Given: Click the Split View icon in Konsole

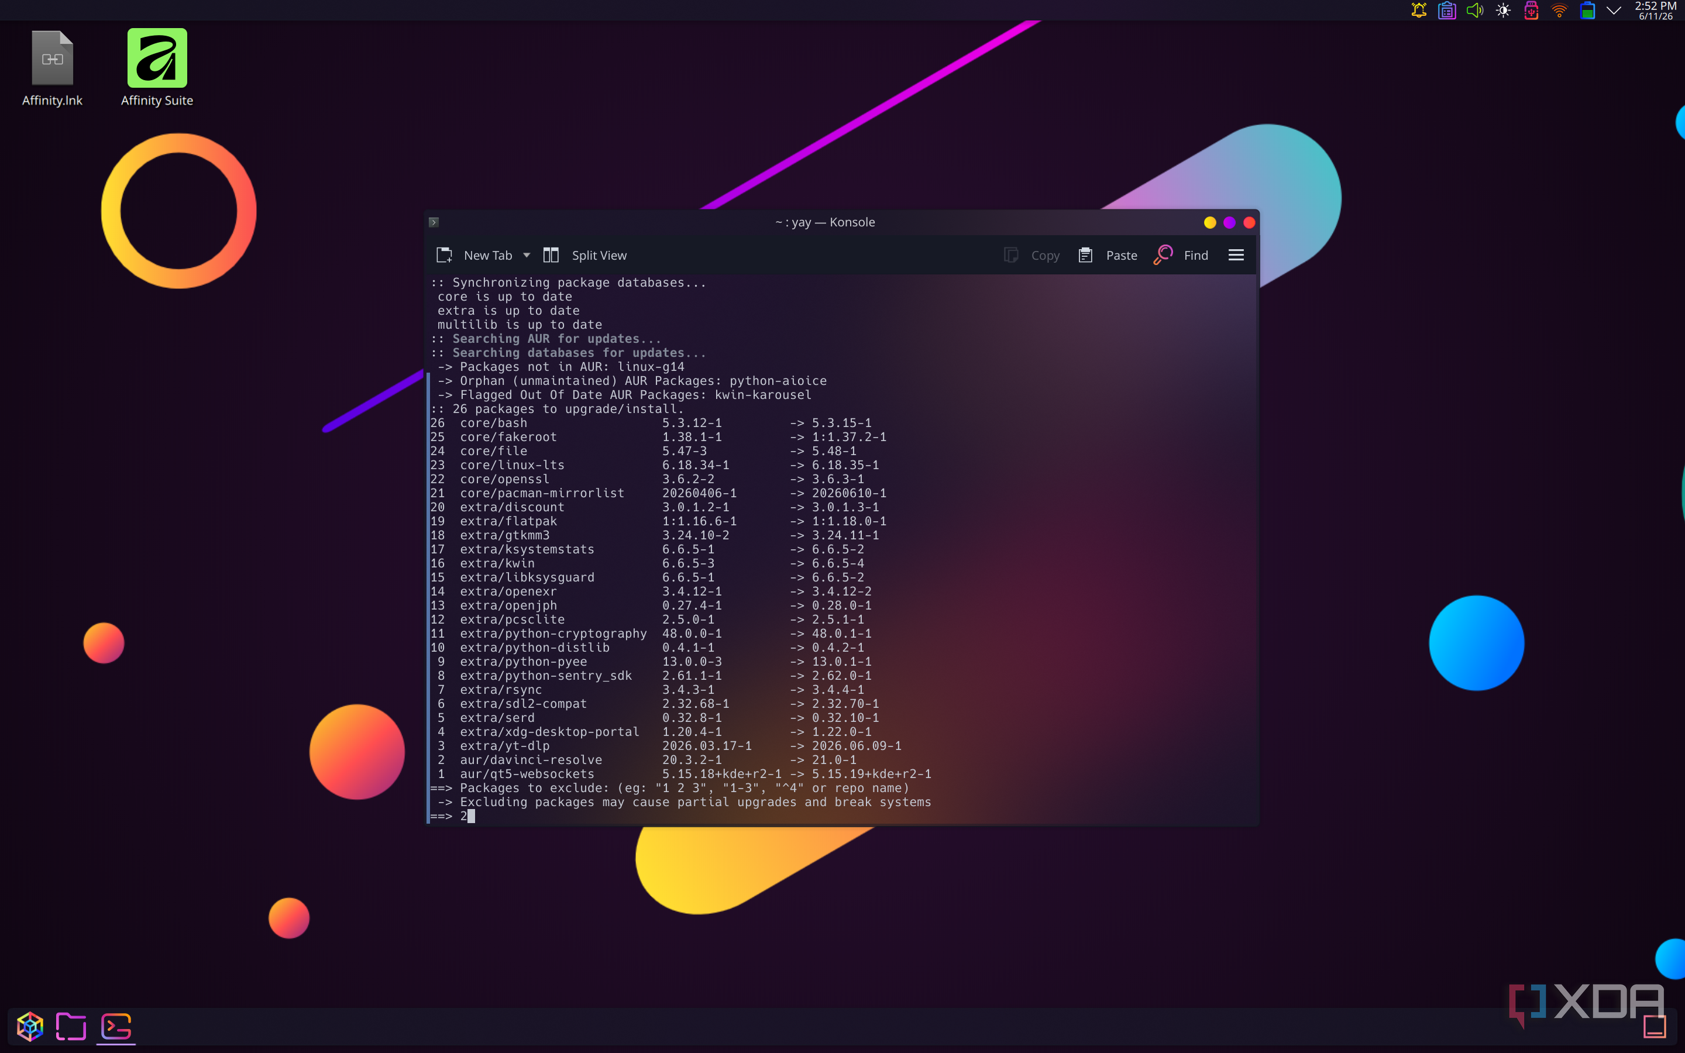Looking at the screenshot, I should [x=551, y=256].
